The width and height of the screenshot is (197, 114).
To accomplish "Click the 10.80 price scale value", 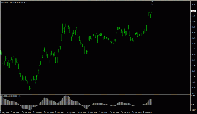I will (194, 88).
